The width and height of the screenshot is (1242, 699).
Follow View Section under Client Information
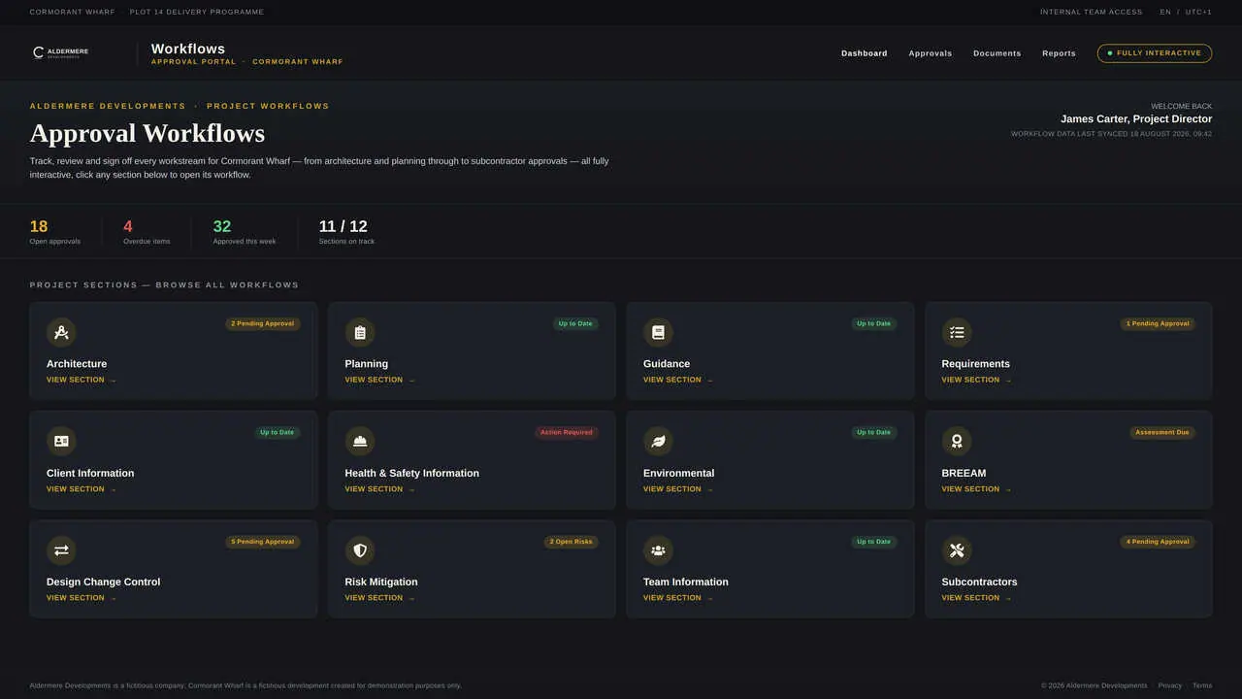tap(82, 489)
